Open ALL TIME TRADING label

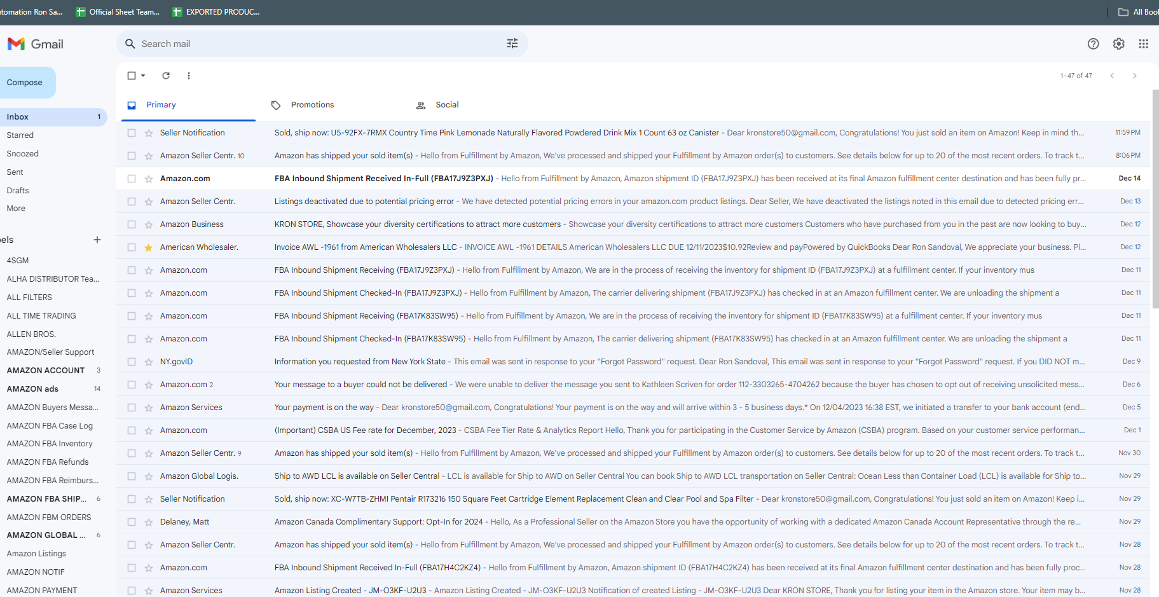coord(41,316)
